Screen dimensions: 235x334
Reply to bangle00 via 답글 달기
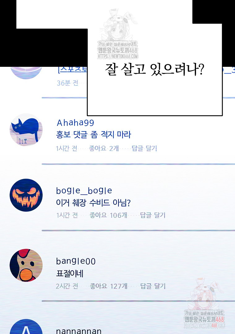[x=153, y=286]
